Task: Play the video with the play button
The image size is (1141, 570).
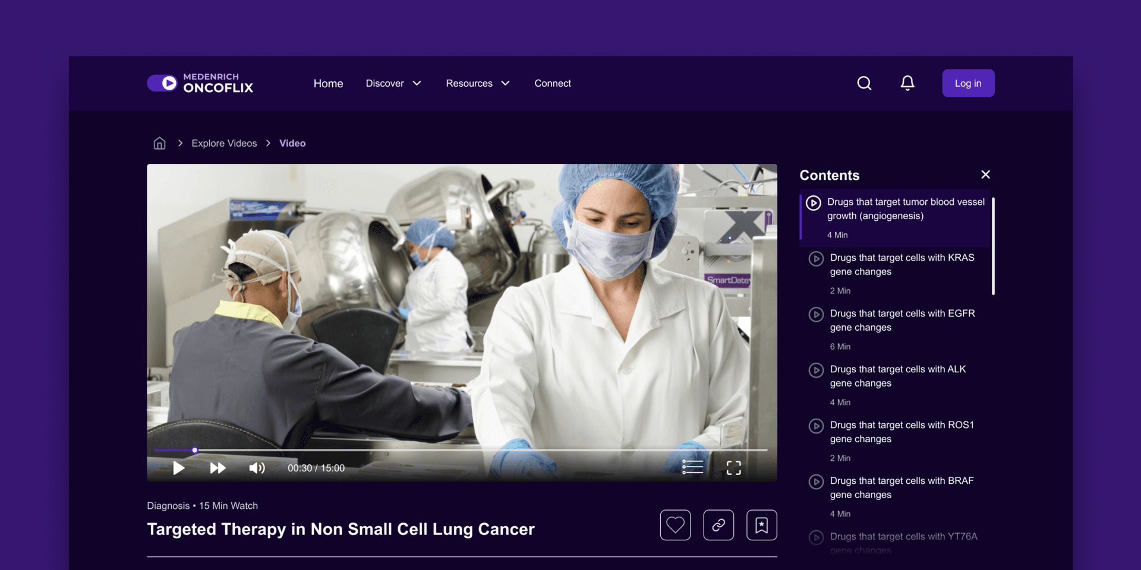Action: 178,468
